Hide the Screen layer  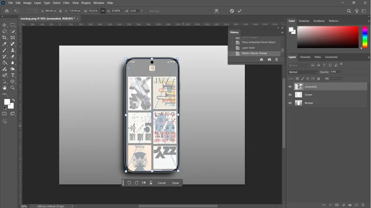[290, 95]
